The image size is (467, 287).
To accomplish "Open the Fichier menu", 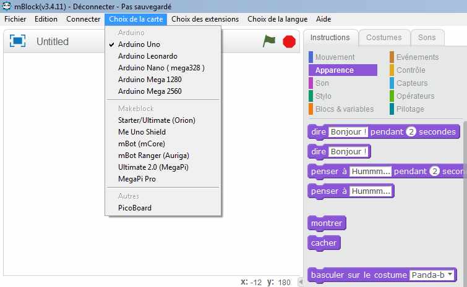I will click(x=15, y=19).
